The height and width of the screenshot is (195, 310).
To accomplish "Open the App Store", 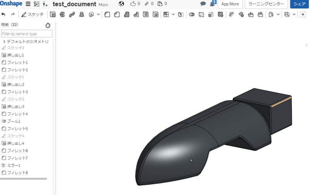I will pos(230,4).
